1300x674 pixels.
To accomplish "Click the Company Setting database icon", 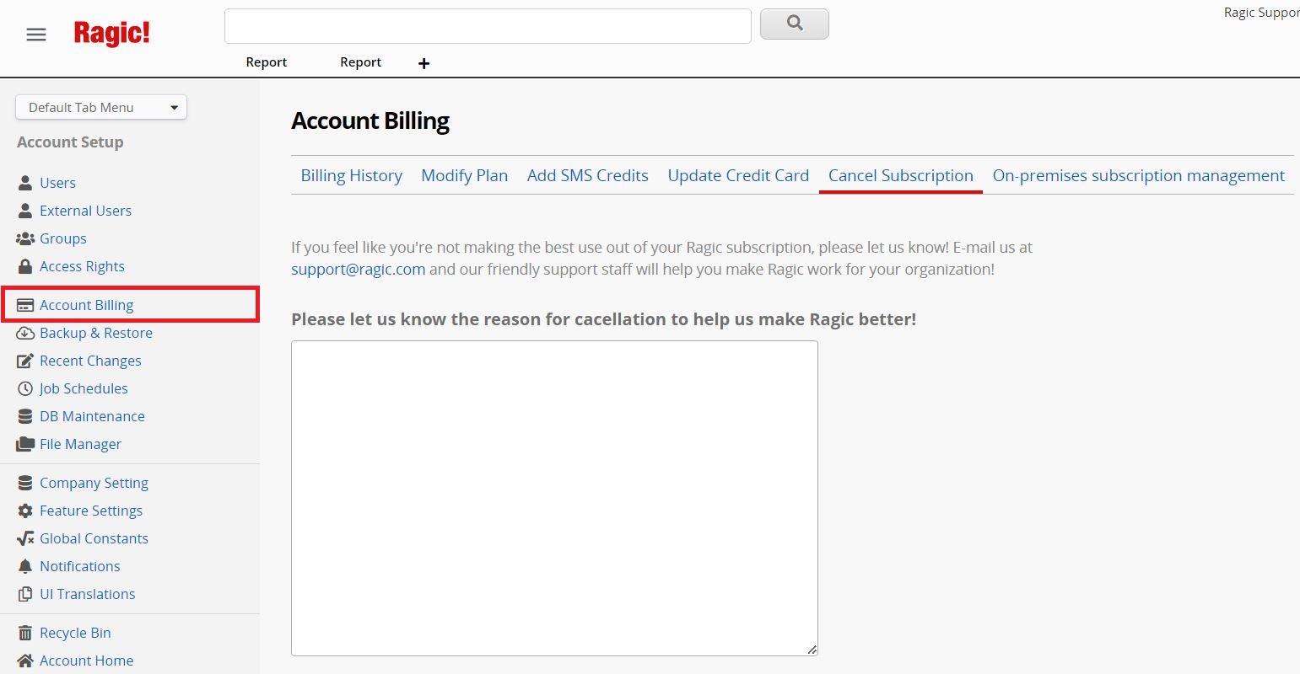I will coord(25,483).
